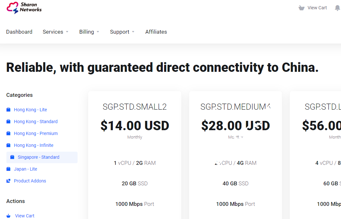Click the Product Addons icon

[9, 181]
